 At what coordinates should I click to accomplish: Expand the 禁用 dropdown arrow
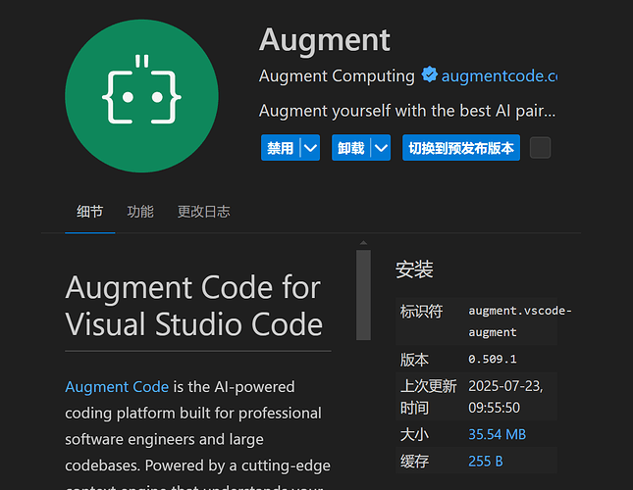click(310, 148)
